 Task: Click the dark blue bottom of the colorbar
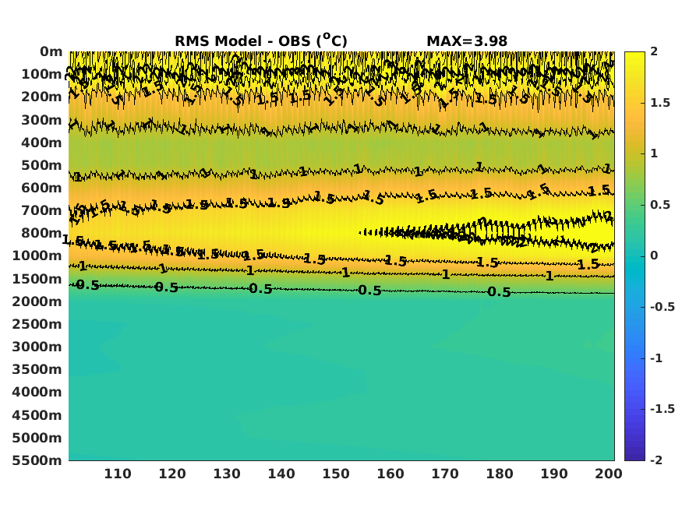click(634, 456)
